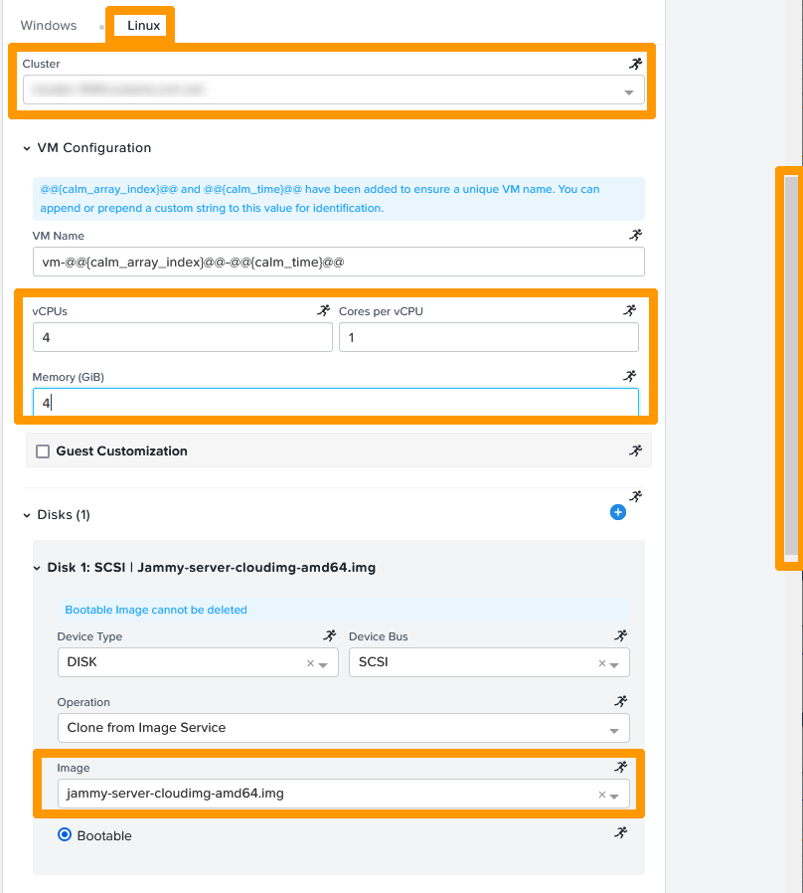The width and height of the screenshot is (803, 893).
Task: Click the runtime icon for Device Type
Action: pos(330,636)
